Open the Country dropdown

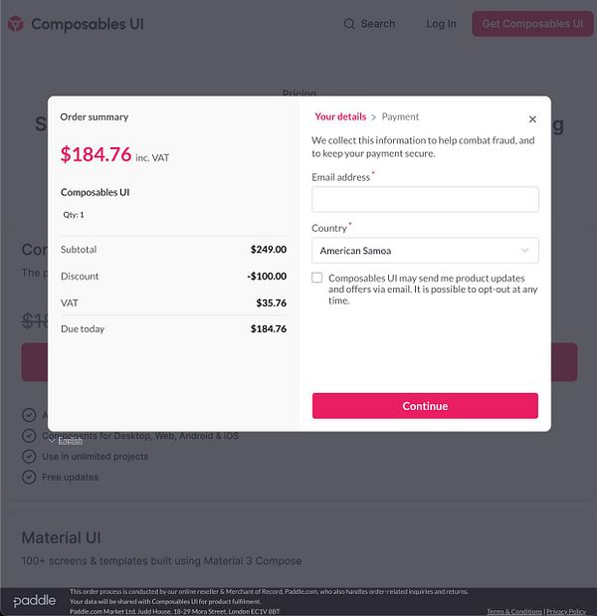point(425,251)
